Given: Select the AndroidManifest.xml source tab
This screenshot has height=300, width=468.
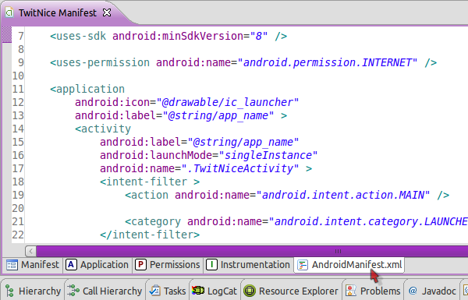Looking at the screenshot, I should click(349, 265).
